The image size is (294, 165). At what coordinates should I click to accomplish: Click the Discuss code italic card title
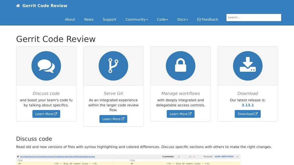coord(46,93)
